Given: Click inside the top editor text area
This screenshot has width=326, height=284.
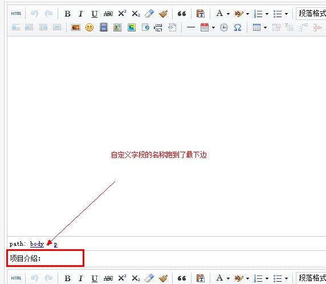Looking at the screenshot, I should click(166, 136).
